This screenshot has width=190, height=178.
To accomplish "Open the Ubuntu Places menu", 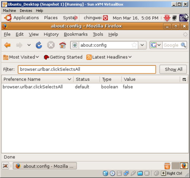I will 51,18.
